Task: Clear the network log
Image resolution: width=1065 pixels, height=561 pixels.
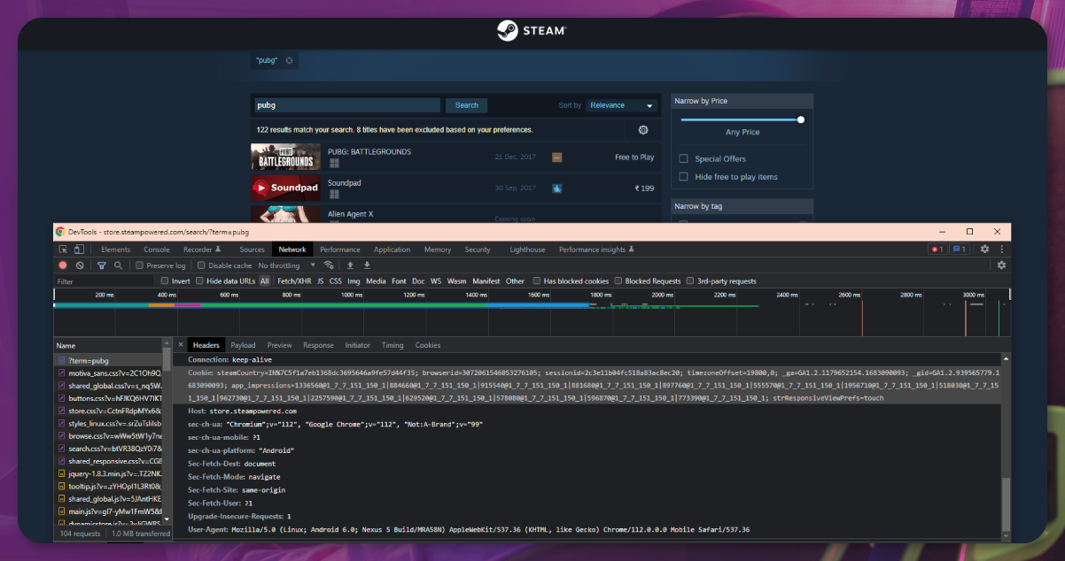Action: [80, 265]
